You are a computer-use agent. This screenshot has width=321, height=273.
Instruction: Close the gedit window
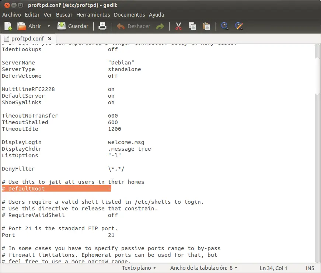[7, 5]
